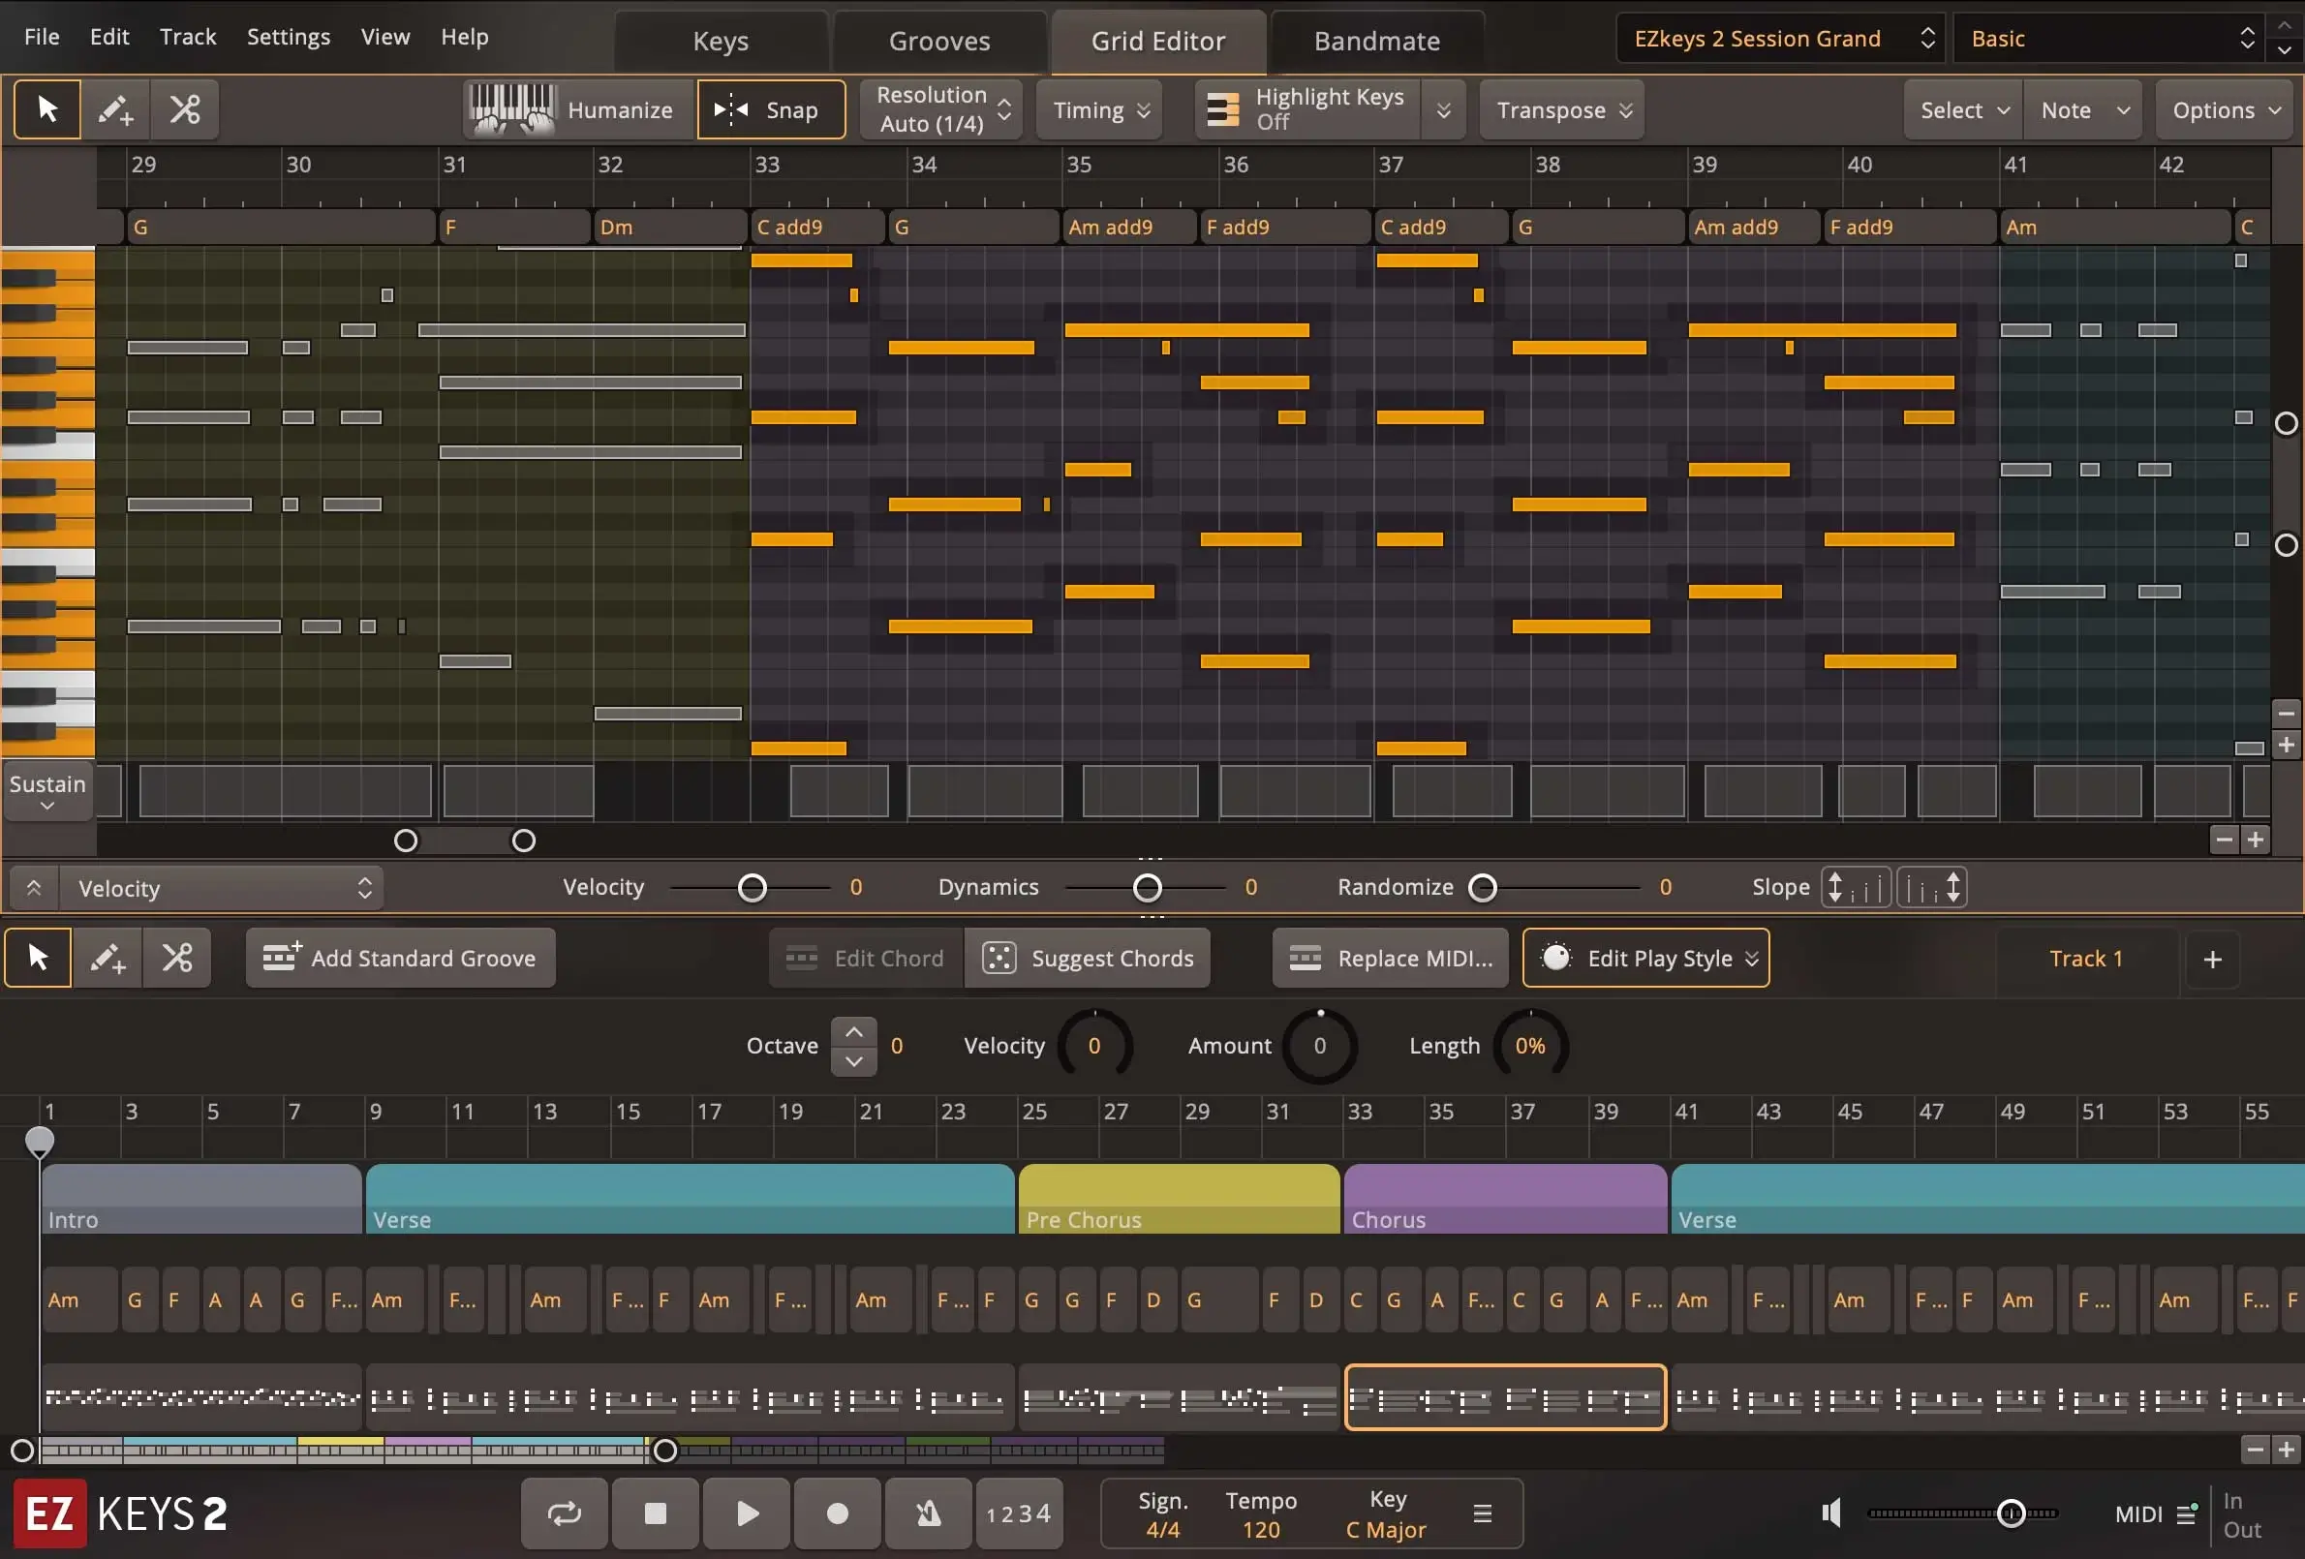This screenshot has width=2305, height=1559.
Task: Open the Transpose dropdown
Action: pos(1561,109)
